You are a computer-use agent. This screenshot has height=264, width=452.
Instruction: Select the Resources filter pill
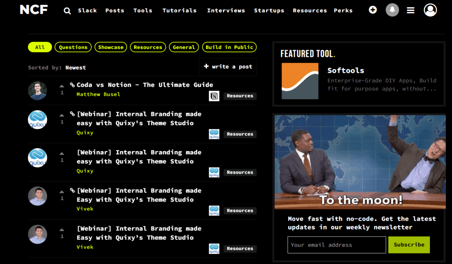pos(148,47)
